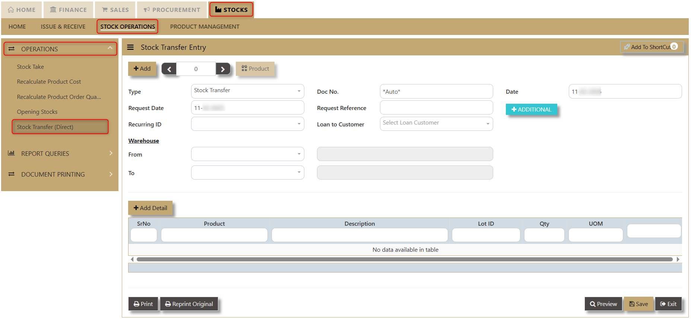Image resolution: width=691 pixels, height=319 pixels.
Task: Click the ADDITIONAL button
Action: pos(531,109)
